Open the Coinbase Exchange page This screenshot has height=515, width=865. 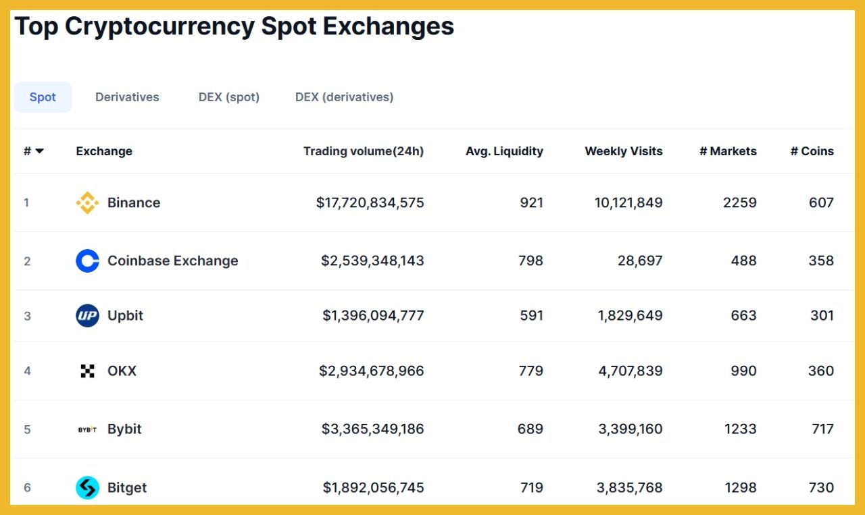(x=172, y=261)
